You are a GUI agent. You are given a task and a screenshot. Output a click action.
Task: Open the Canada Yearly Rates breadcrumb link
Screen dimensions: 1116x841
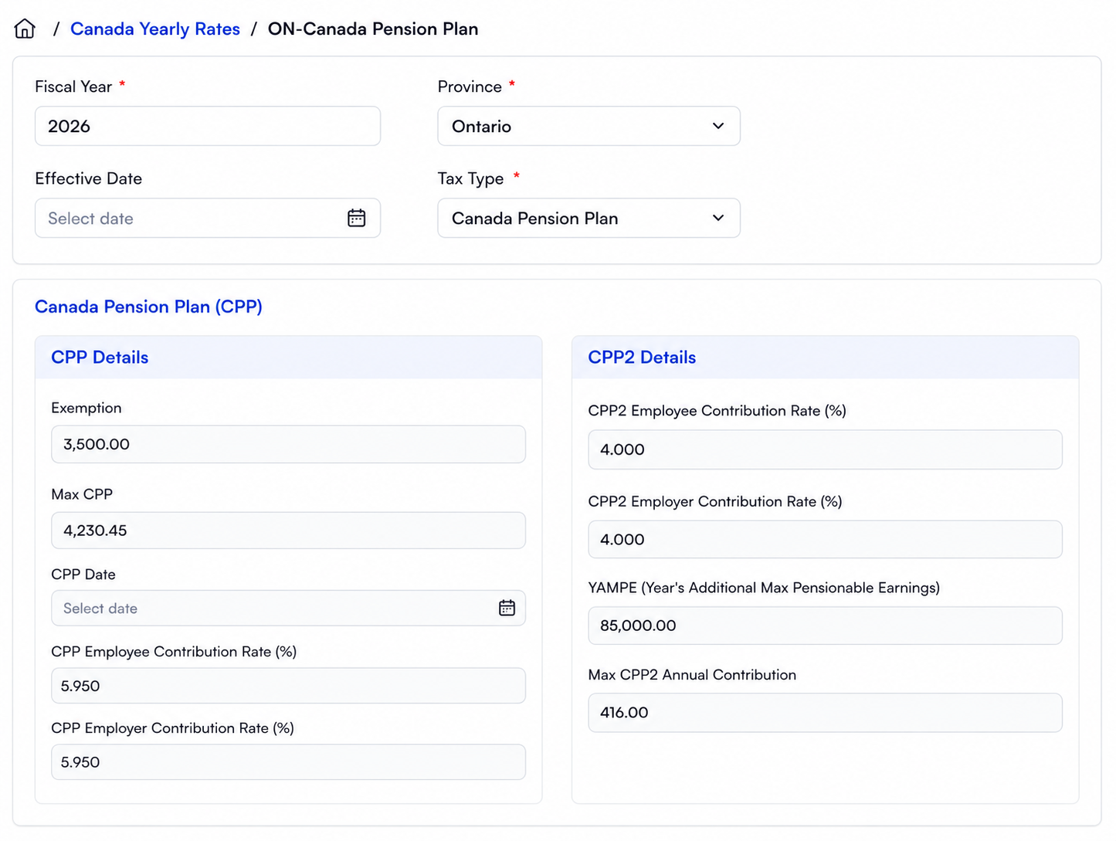[x=155, y=29]
